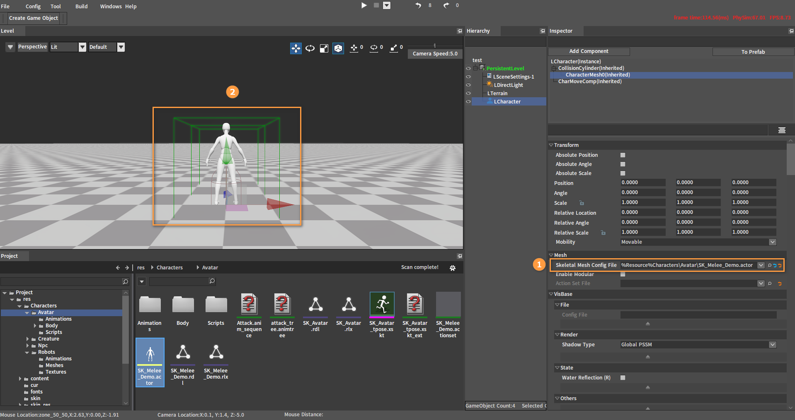Open the Config menu

point(33,6)
